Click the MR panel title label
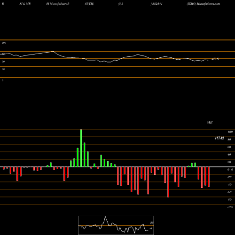This screenshot has height=235, width=235. click(210, 122)
